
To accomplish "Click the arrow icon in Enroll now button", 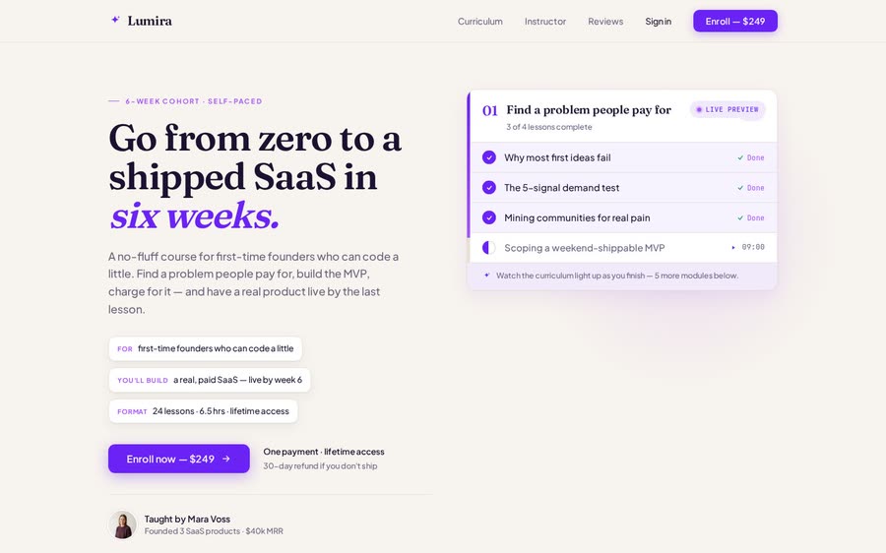I will tap(226, 459).
